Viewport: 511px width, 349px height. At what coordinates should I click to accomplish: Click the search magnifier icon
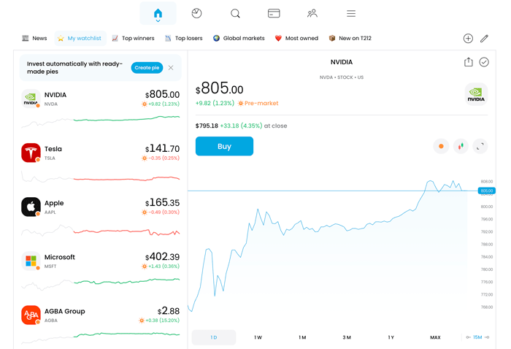click(235, 13)
